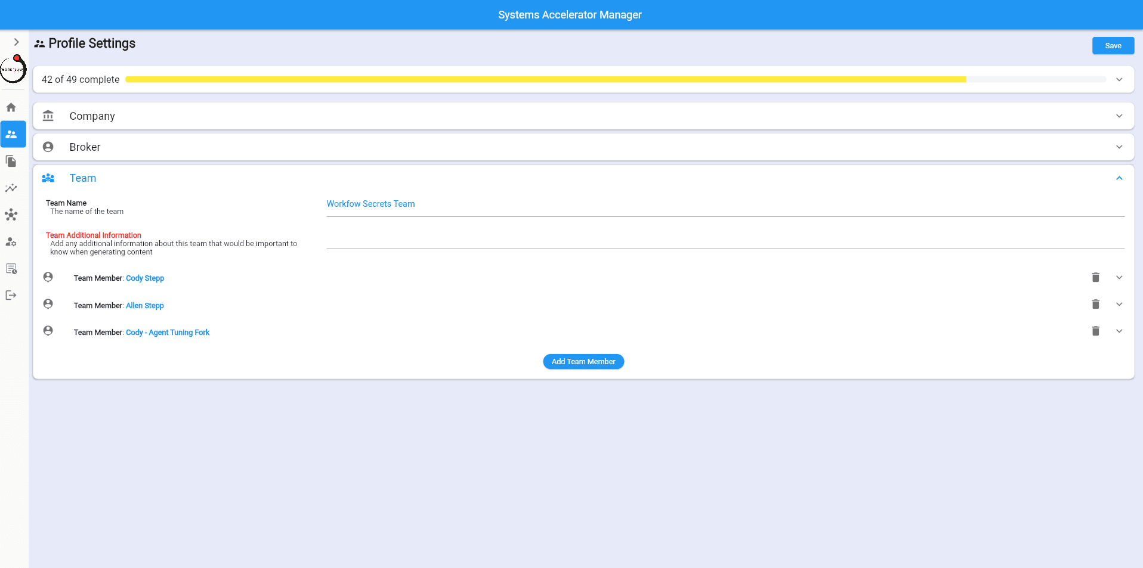Open the user settings gear icon in sidebar
The height and width of the screenshot is (568, 1143).
point(11,242)
